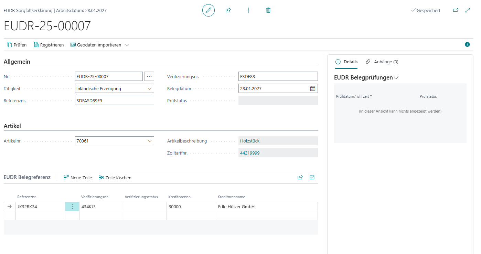Open page in new window icon
The image size is (481, 254).
click(x=456, y=10)
